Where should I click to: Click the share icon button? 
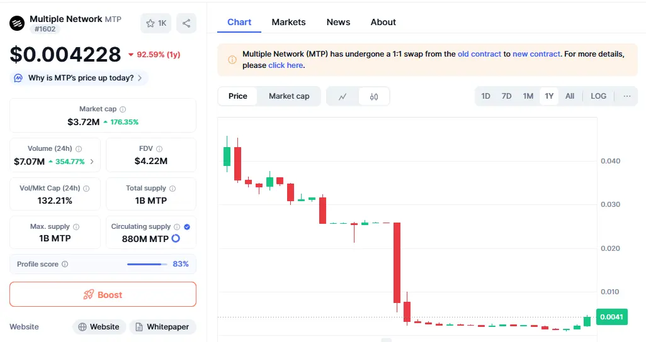(x=186, y=23)
